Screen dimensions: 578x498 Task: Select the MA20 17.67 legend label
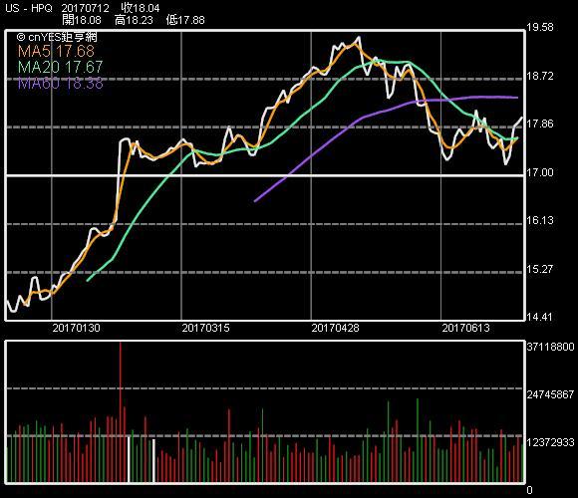click(x=60, y=67)
